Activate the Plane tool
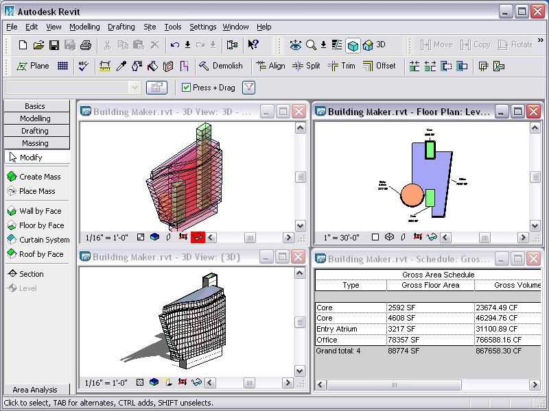The width and height of the screenshot is (549, 411). click(x=32, y=66)
